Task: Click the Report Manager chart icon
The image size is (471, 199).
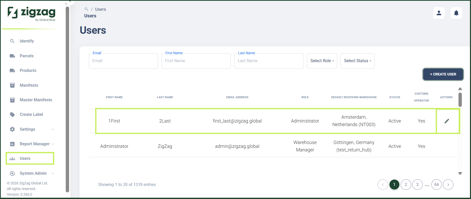Action: (12, 144)
